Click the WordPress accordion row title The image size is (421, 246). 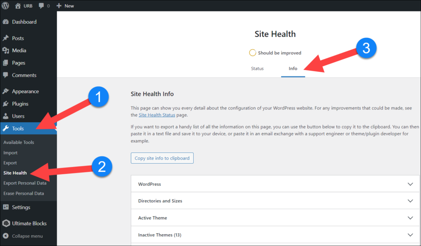(x=150, y=184)
